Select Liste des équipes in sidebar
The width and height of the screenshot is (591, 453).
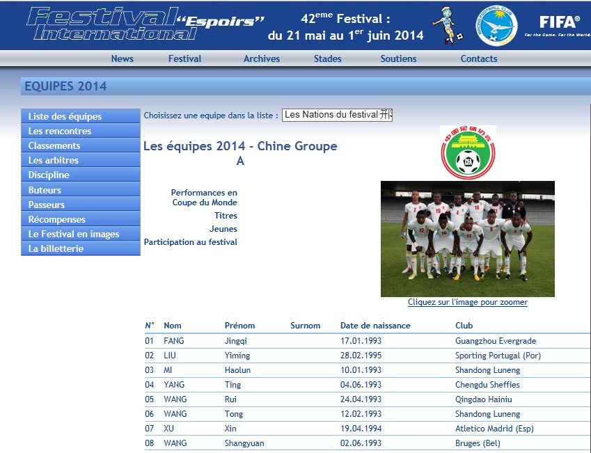tap(65, 117)
